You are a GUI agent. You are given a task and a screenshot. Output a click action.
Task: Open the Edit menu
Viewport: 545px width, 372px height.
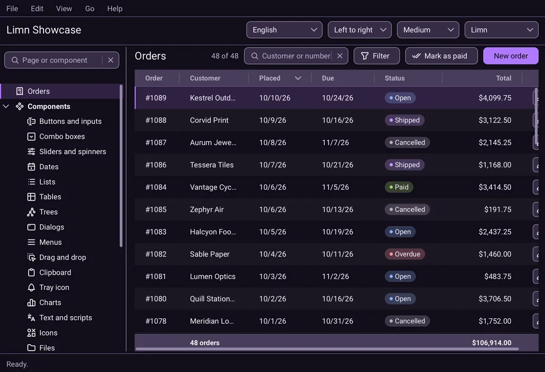tap(37, 9)
